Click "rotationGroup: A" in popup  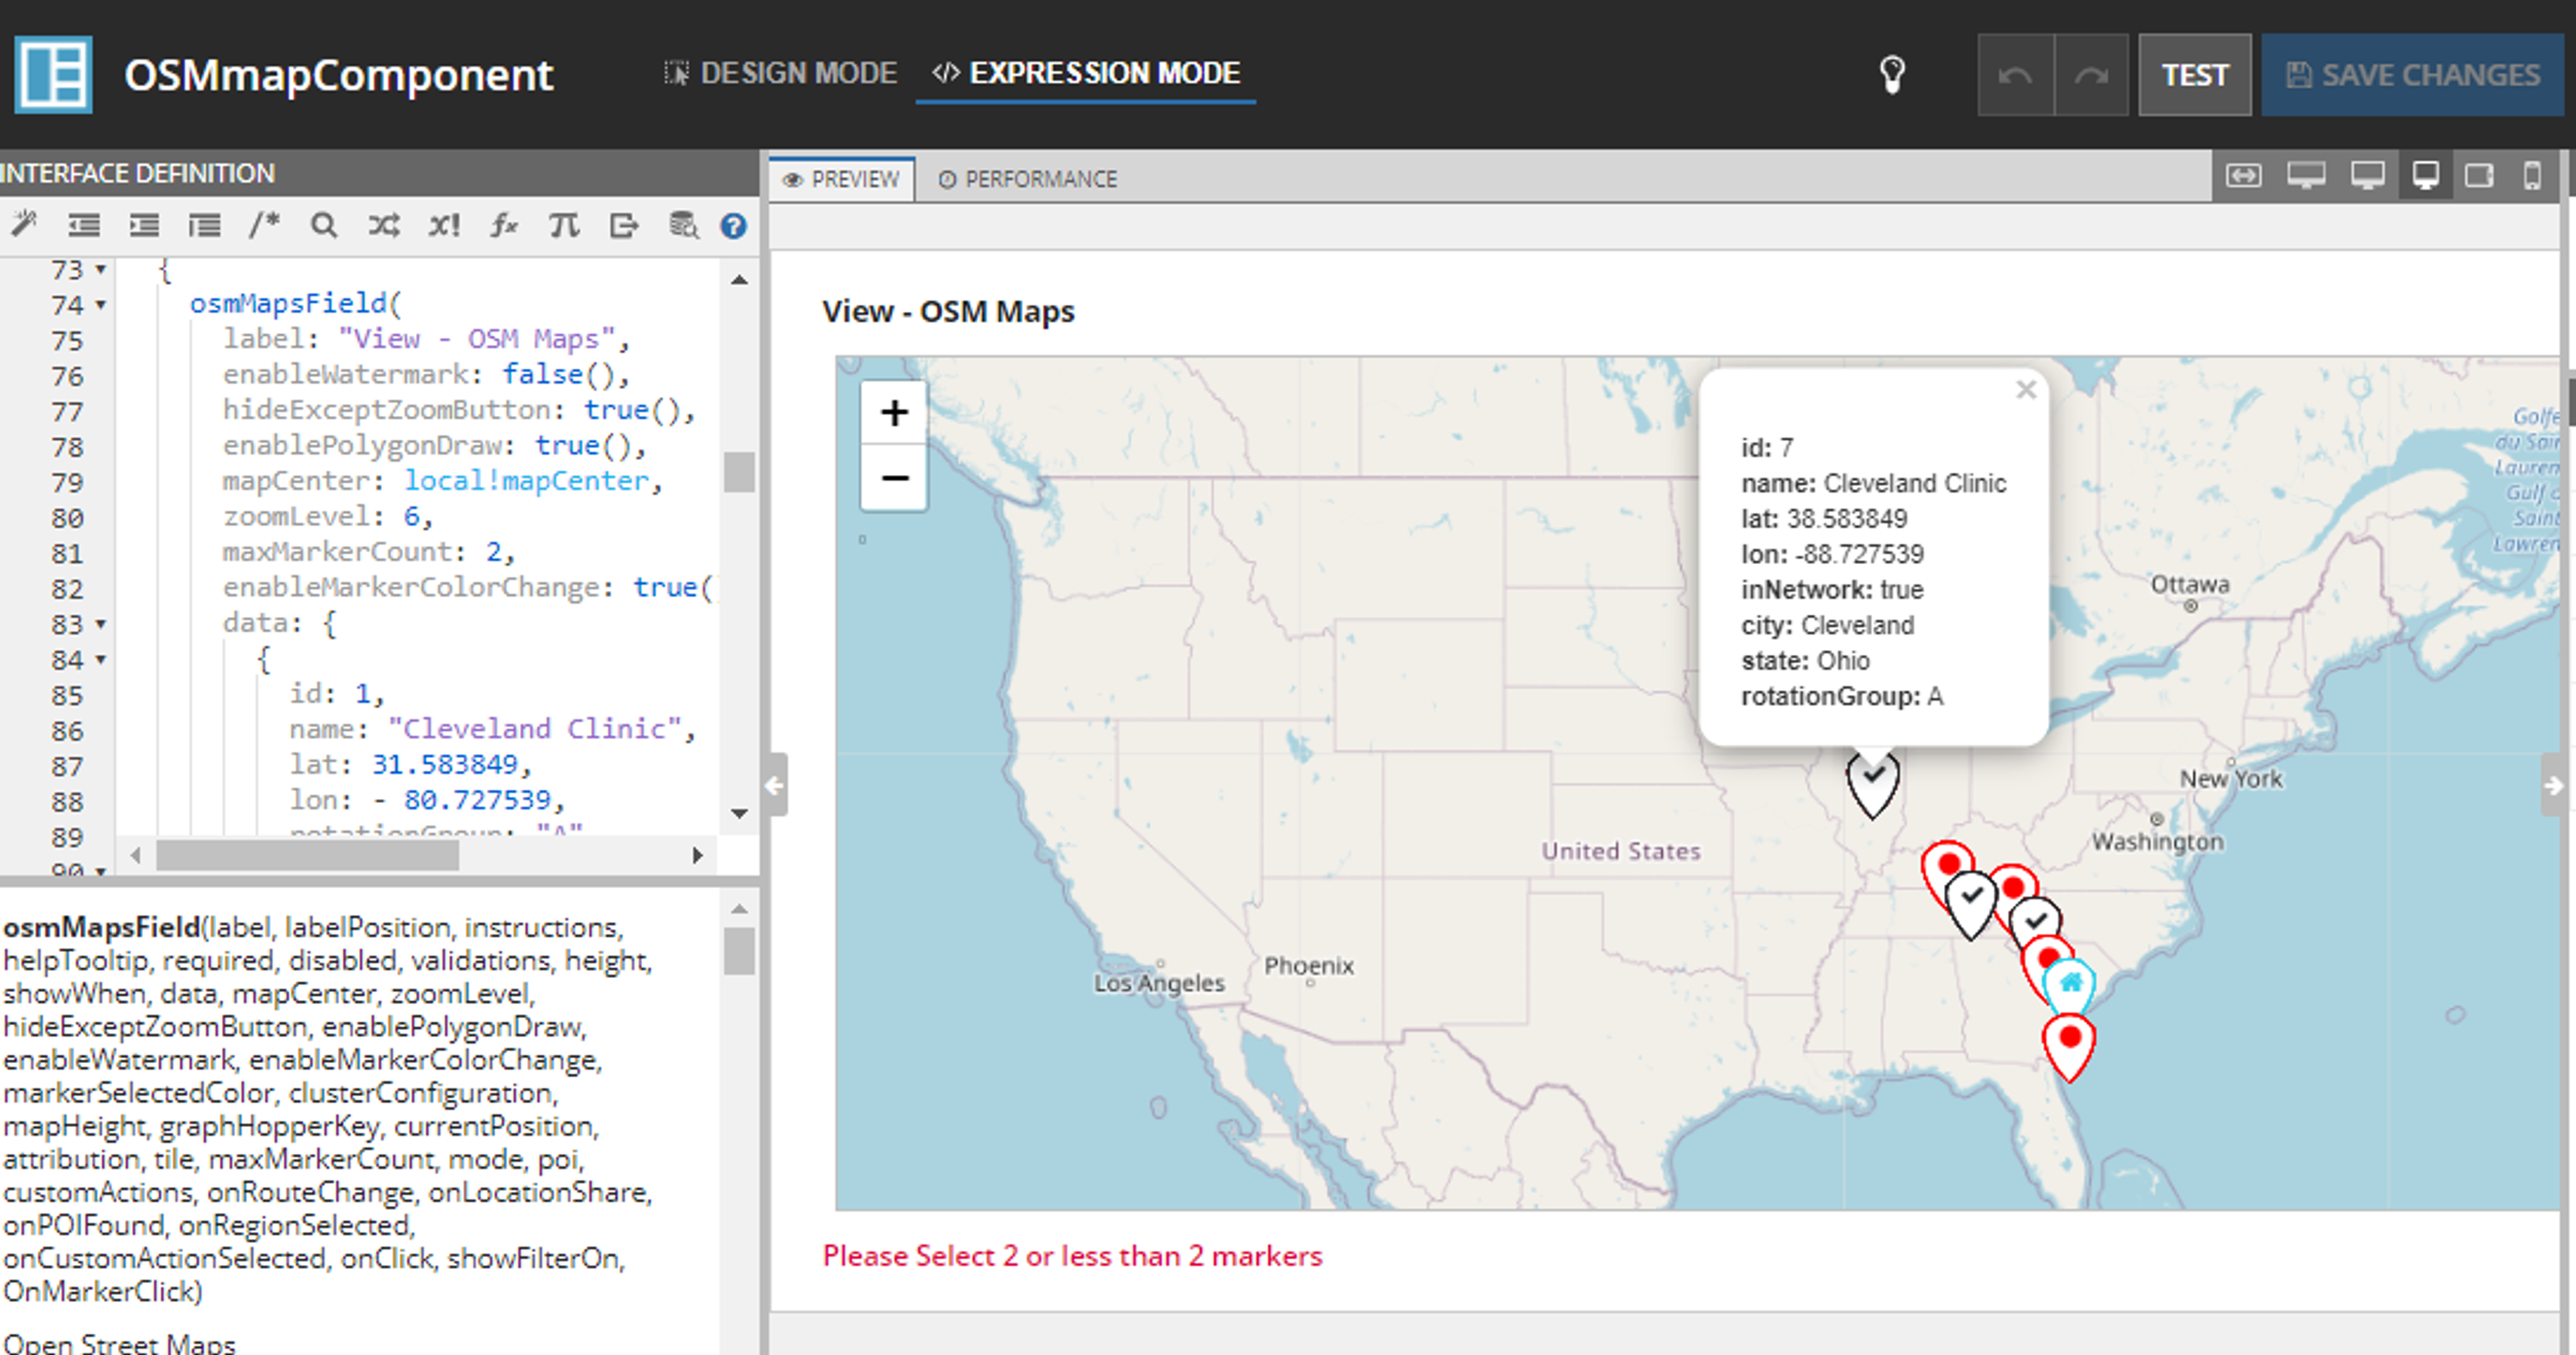1842,696
